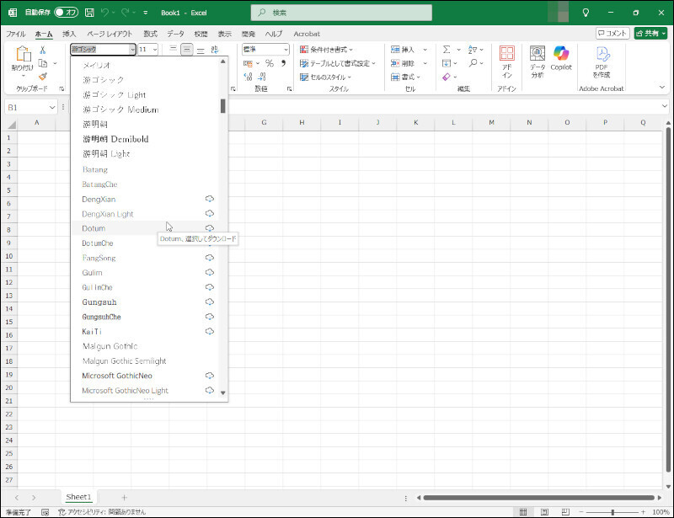Click the Decrease Decimal icon
The height and width of the screenshot is (518, 674).
[x=262, y=77]
